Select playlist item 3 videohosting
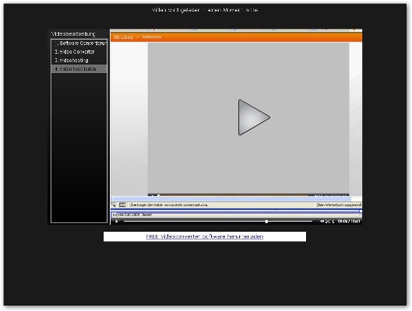 pos(79,61)
